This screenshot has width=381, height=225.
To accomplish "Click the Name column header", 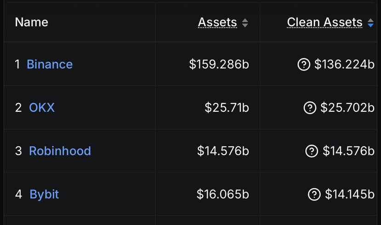I will (x=32, y=23).
